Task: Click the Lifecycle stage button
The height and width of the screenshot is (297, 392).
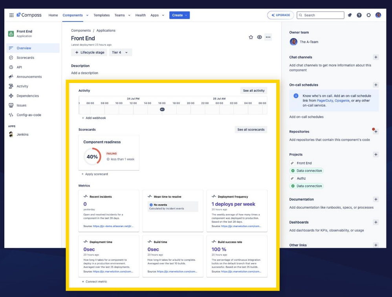Action: (x=89, y=53)
